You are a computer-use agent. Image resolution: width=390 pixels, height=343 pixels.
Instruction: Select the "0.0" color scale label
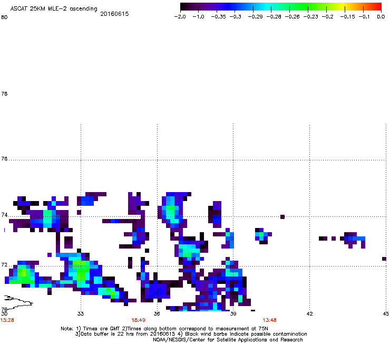pos(381,17)
